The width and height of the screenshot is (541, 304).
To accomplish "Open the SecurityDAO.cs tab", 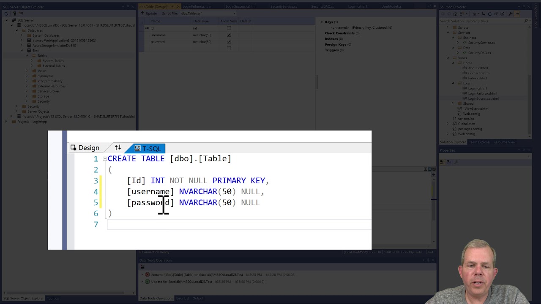I will pos(322,7).
